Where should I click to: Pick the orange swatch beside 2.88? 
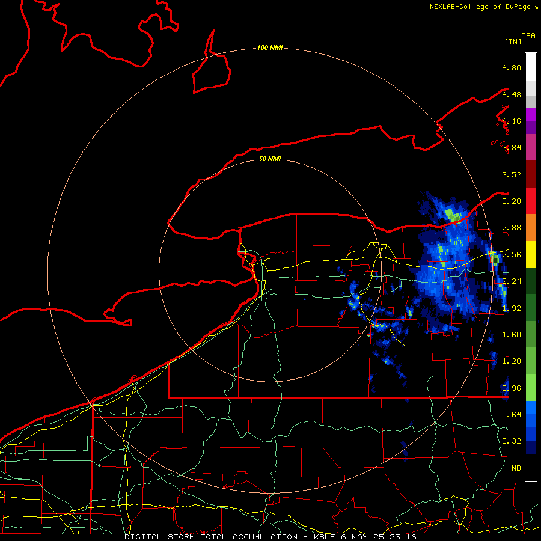531,227
